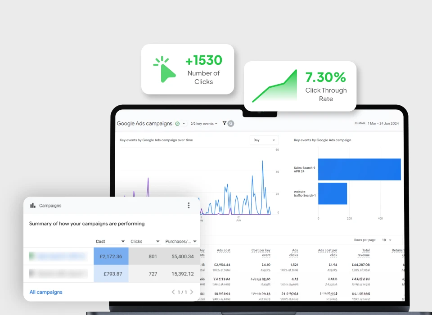Click the £2,954.44 ads cost total
Image resolution: width=432 pixels, height=315 pixels.
tap(222, 265)
